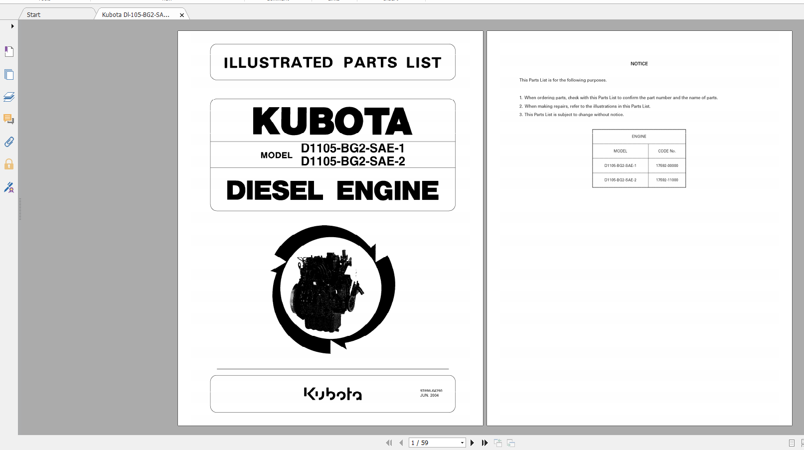The width and height of the screenshot is (804, 450).
Task: Open the Page Thumbnails panel
Action: [9, 74]
